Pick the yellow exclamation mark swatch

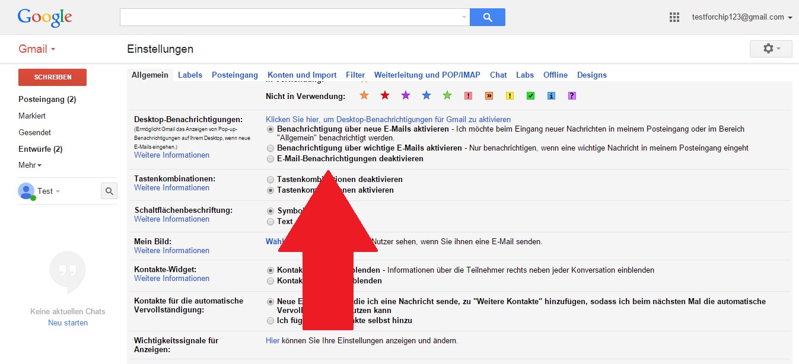click(510, 95)
